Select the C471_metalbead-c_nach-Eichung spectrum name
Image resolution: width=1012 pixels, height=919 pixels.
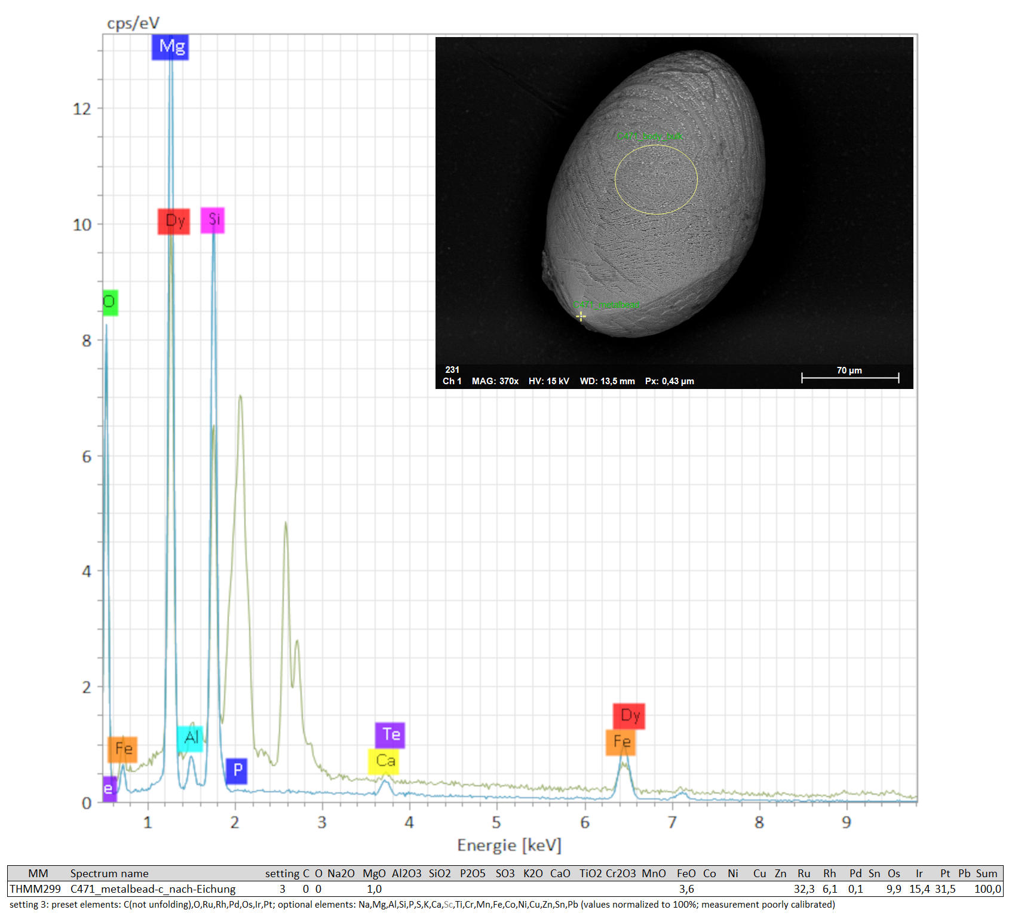153,889
